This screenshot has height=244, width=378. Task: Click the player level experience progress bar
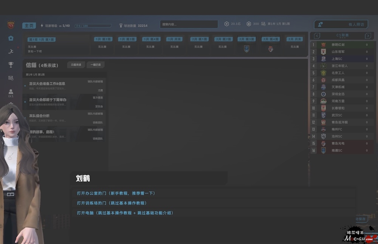[x=93, y=26]
